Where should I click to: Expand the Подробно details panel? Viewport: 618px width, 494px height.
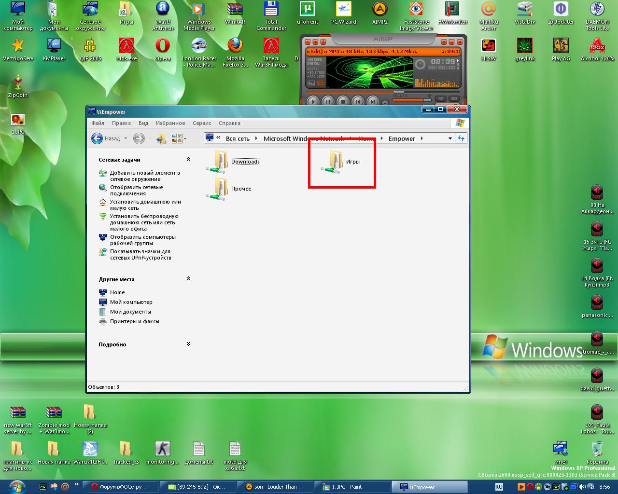click(188, 344)
